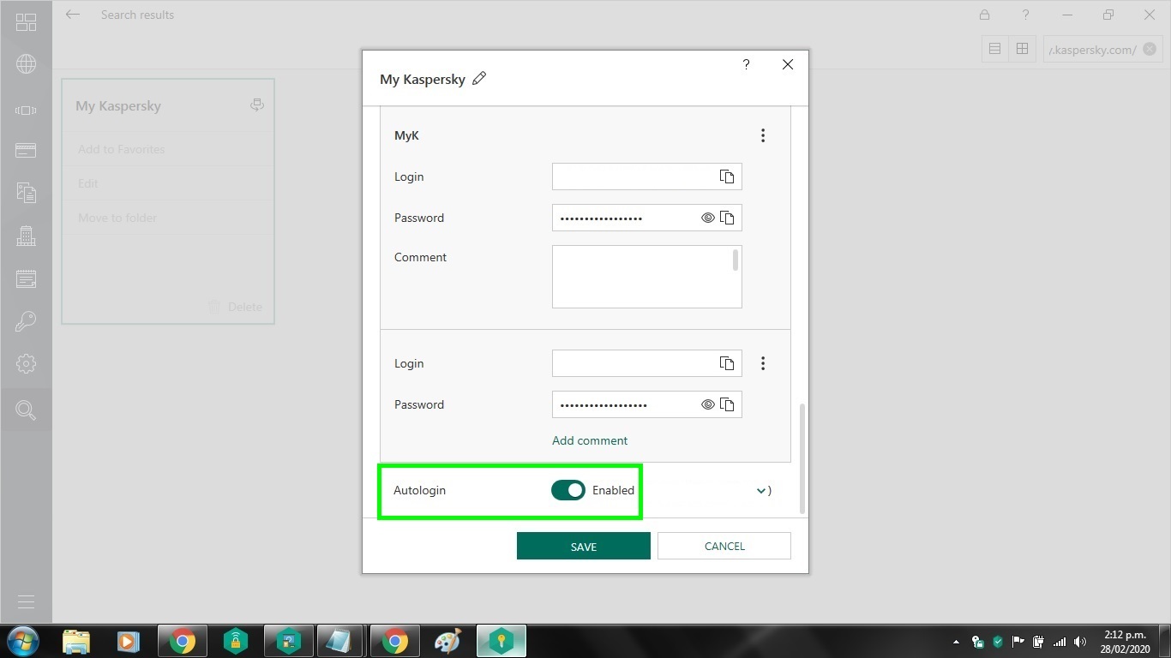Click the SAVE button
This screenshot has height=658, width=1171.
(584, 546)
